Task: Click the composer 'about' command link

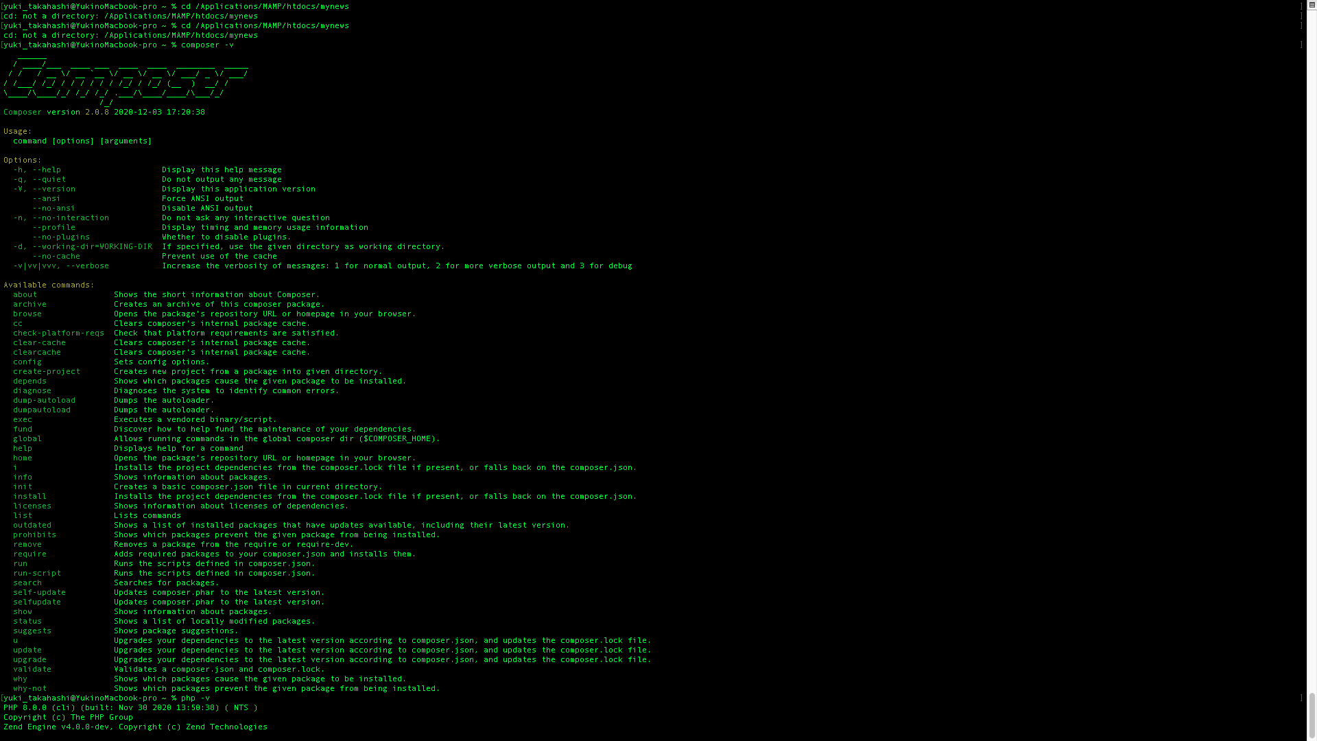Action: point(25,294)
